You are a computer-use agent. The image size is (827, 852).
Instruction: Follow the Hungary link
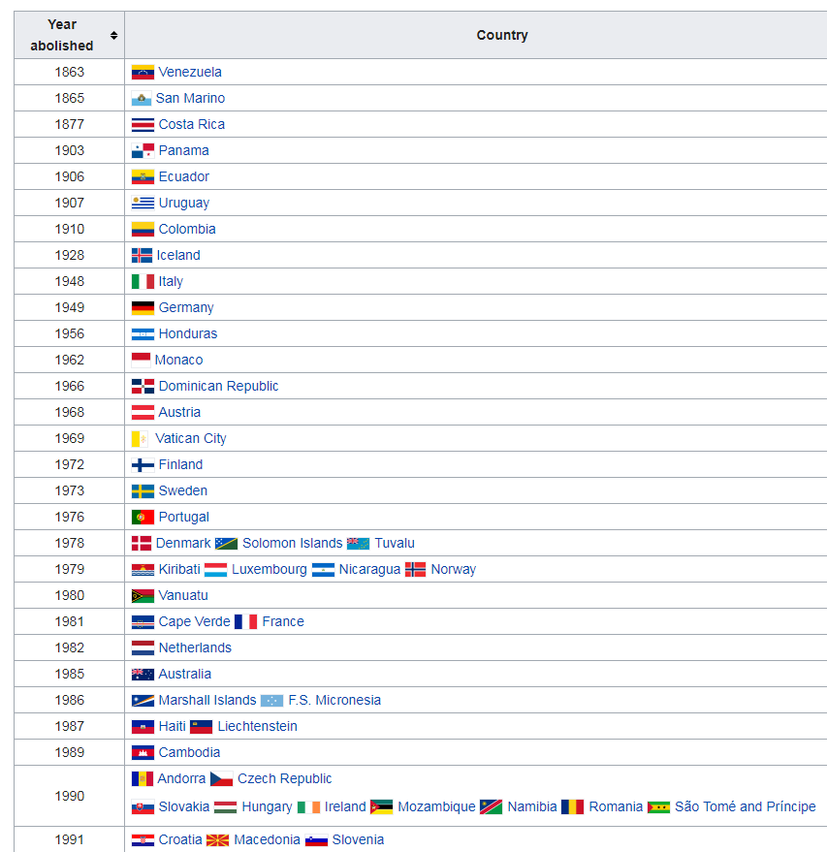pyautogui.click(x=267, y=806)
